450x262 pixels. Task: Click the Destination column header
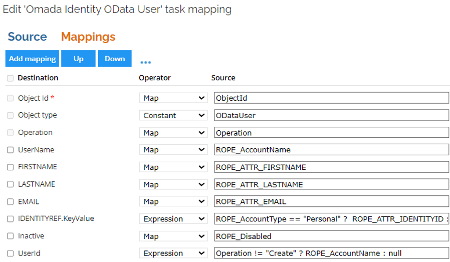tap(38, 78)
